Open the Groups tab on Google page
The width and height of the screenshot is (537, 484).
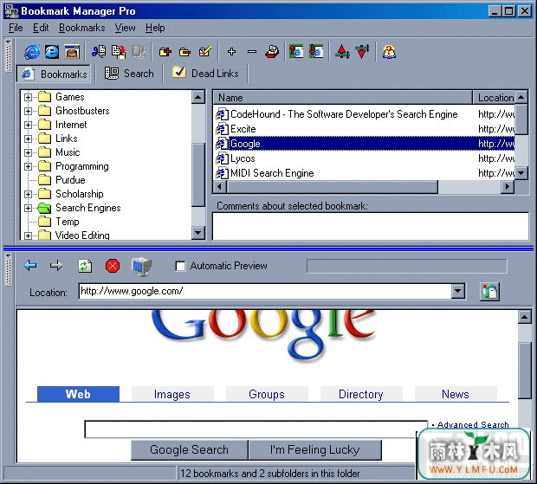click(267, 394)
